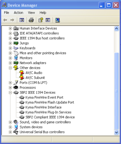Click the SBP2 IEEE 1394 Devices icon
The image size is (121, 144).
[16, 93]
